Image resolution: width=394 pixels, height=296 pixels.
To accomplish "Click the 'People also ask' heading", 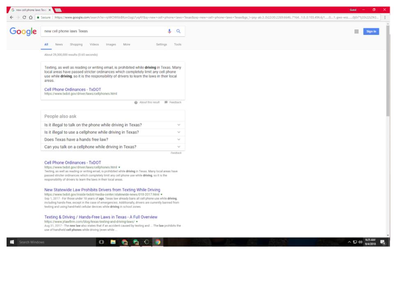I will (x=60, y=116).
